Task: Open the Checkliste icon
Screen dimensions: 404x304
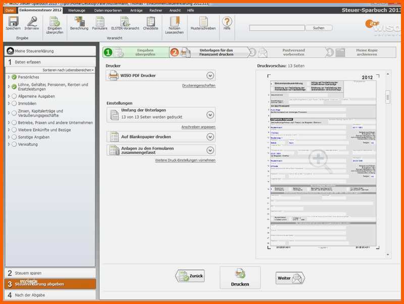Action: (x=150, y=21)
